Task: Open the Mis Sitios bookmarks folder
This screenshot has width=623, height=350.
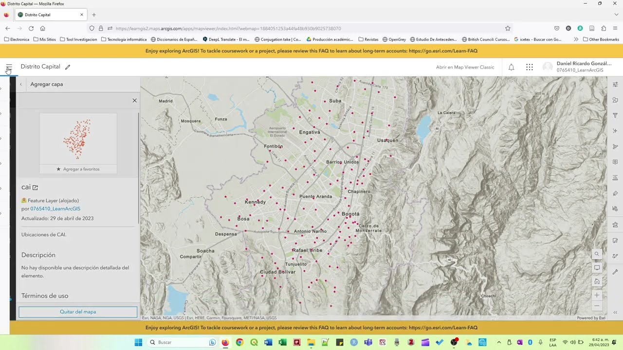Action: [45, 39]
